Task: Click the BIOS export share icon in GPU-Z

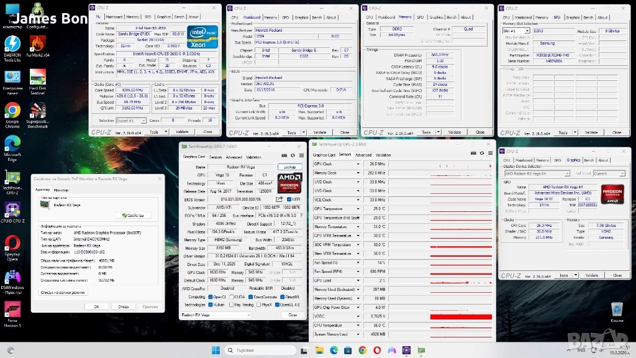Action: point(279,199)
